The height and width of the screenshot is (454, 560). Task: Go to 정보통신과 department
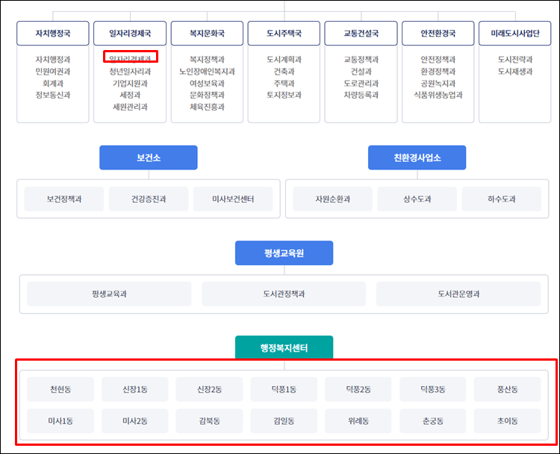(53, 95)
